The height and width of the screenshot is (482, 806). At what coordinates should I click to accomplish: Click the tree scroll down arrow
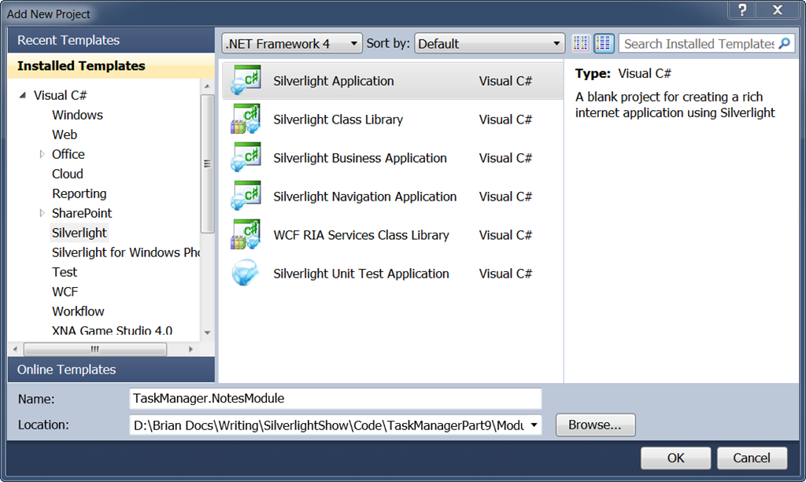tap(207, 333)
